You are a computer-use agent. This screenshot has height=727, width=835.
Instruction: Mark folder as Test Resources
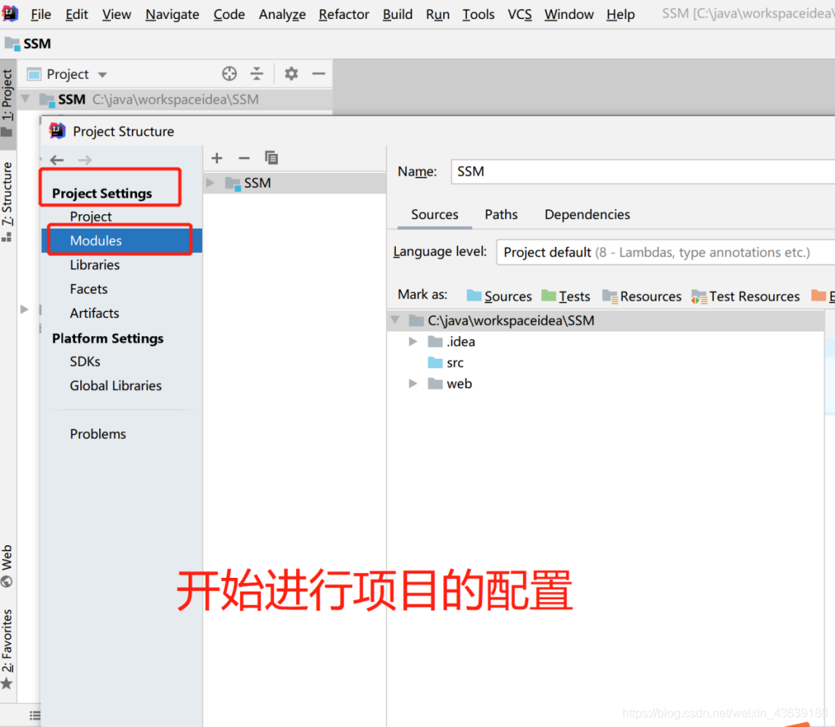(746, 296)
